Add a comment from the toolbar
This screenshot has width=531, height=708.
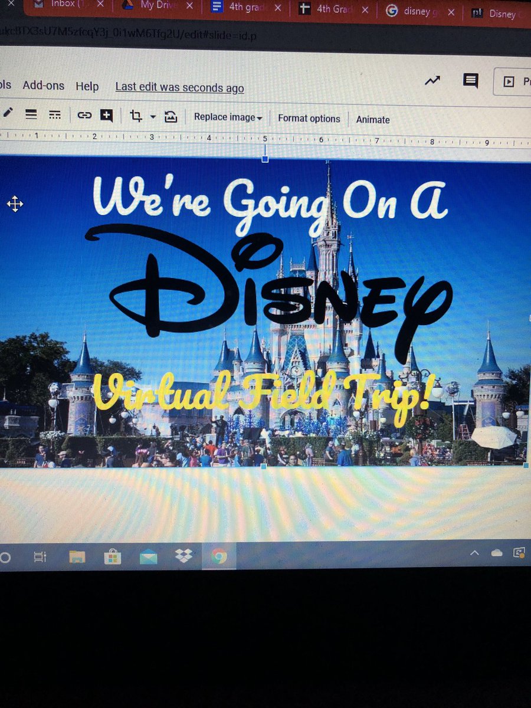106,115
